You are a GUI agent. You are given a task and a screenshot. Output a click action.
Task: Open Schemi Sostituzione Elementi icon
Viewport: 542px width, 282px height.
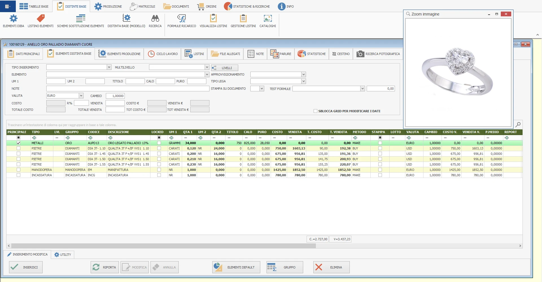[x=80, y=19]
